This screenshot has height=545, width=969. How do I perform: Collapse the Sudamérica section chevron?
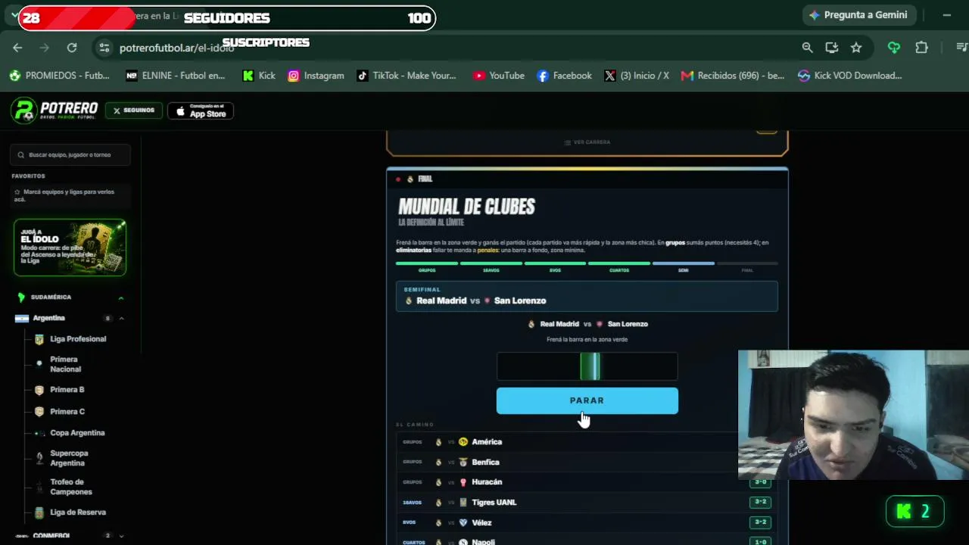coord(121,297)
